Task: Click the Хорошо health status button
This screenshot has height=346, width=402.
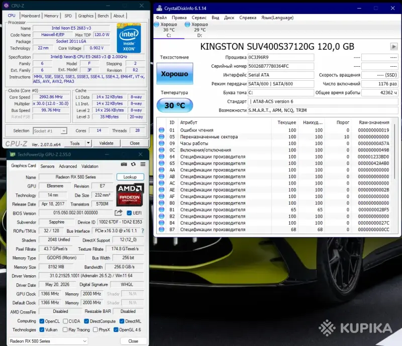Action: [x=174, y=74]
